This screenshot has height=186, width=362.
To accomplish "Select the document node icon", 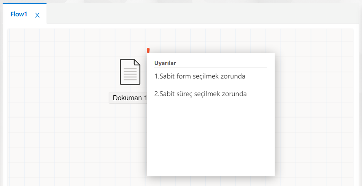I will [x=130, y=72].
